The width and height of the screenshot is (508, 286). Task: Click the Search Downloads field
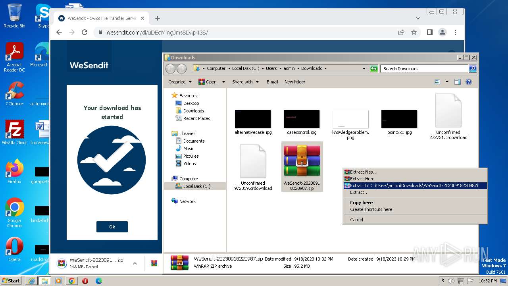pyautogui.click(x=424, y=69)
